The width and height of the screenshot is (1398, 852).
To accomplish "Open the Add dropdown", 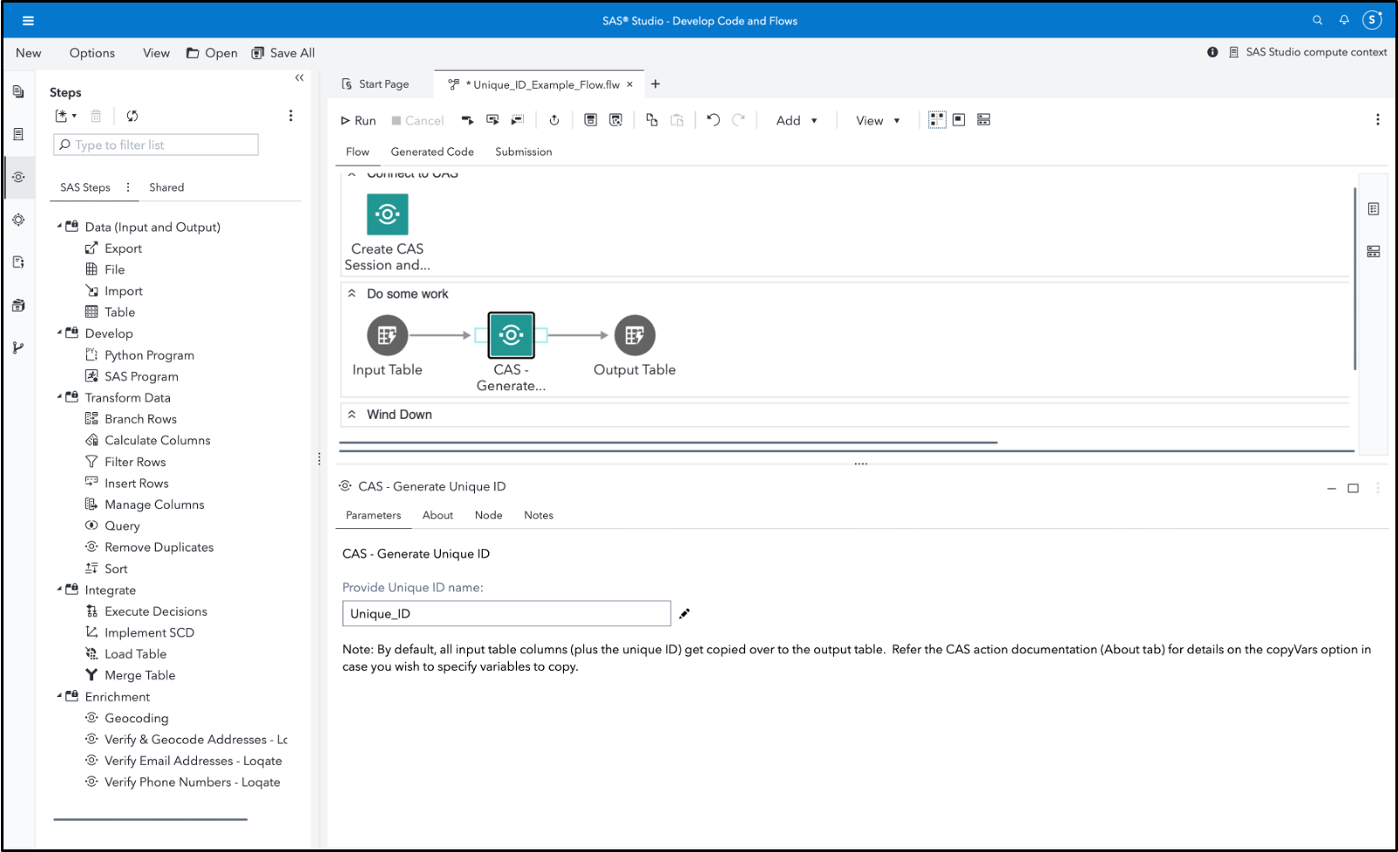I will [x=797, y=121].
